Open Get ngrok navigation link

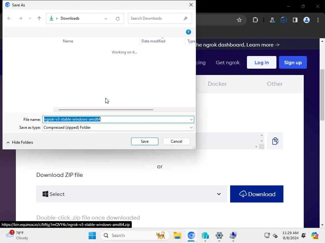[x=228, y=63]
